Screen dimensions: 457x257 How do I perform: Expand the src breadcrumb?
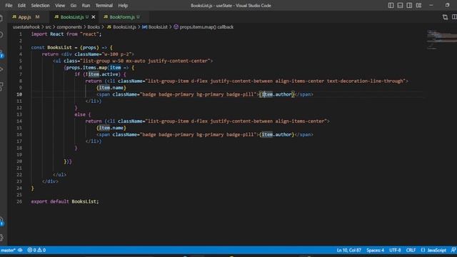[48, 27]
